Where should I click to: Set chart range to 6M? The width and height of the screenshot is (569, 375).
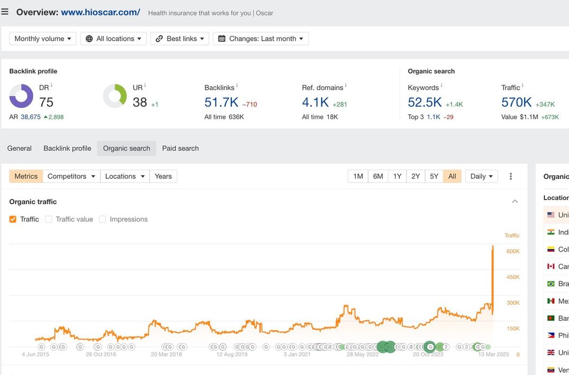point(378,176)
